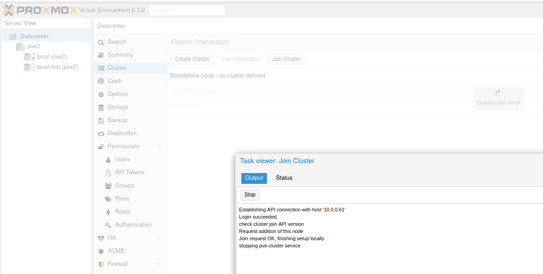Click 'Login succeeded.' log line
543x274 pixels.
tap(258, 217)
